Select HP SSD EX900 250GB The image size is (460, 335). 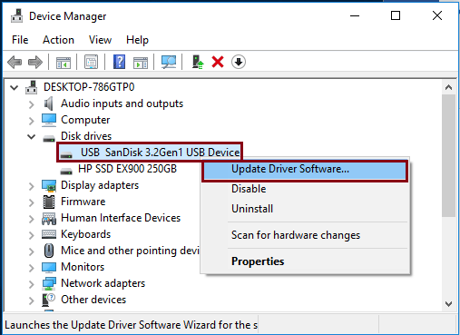coord(127,169)
